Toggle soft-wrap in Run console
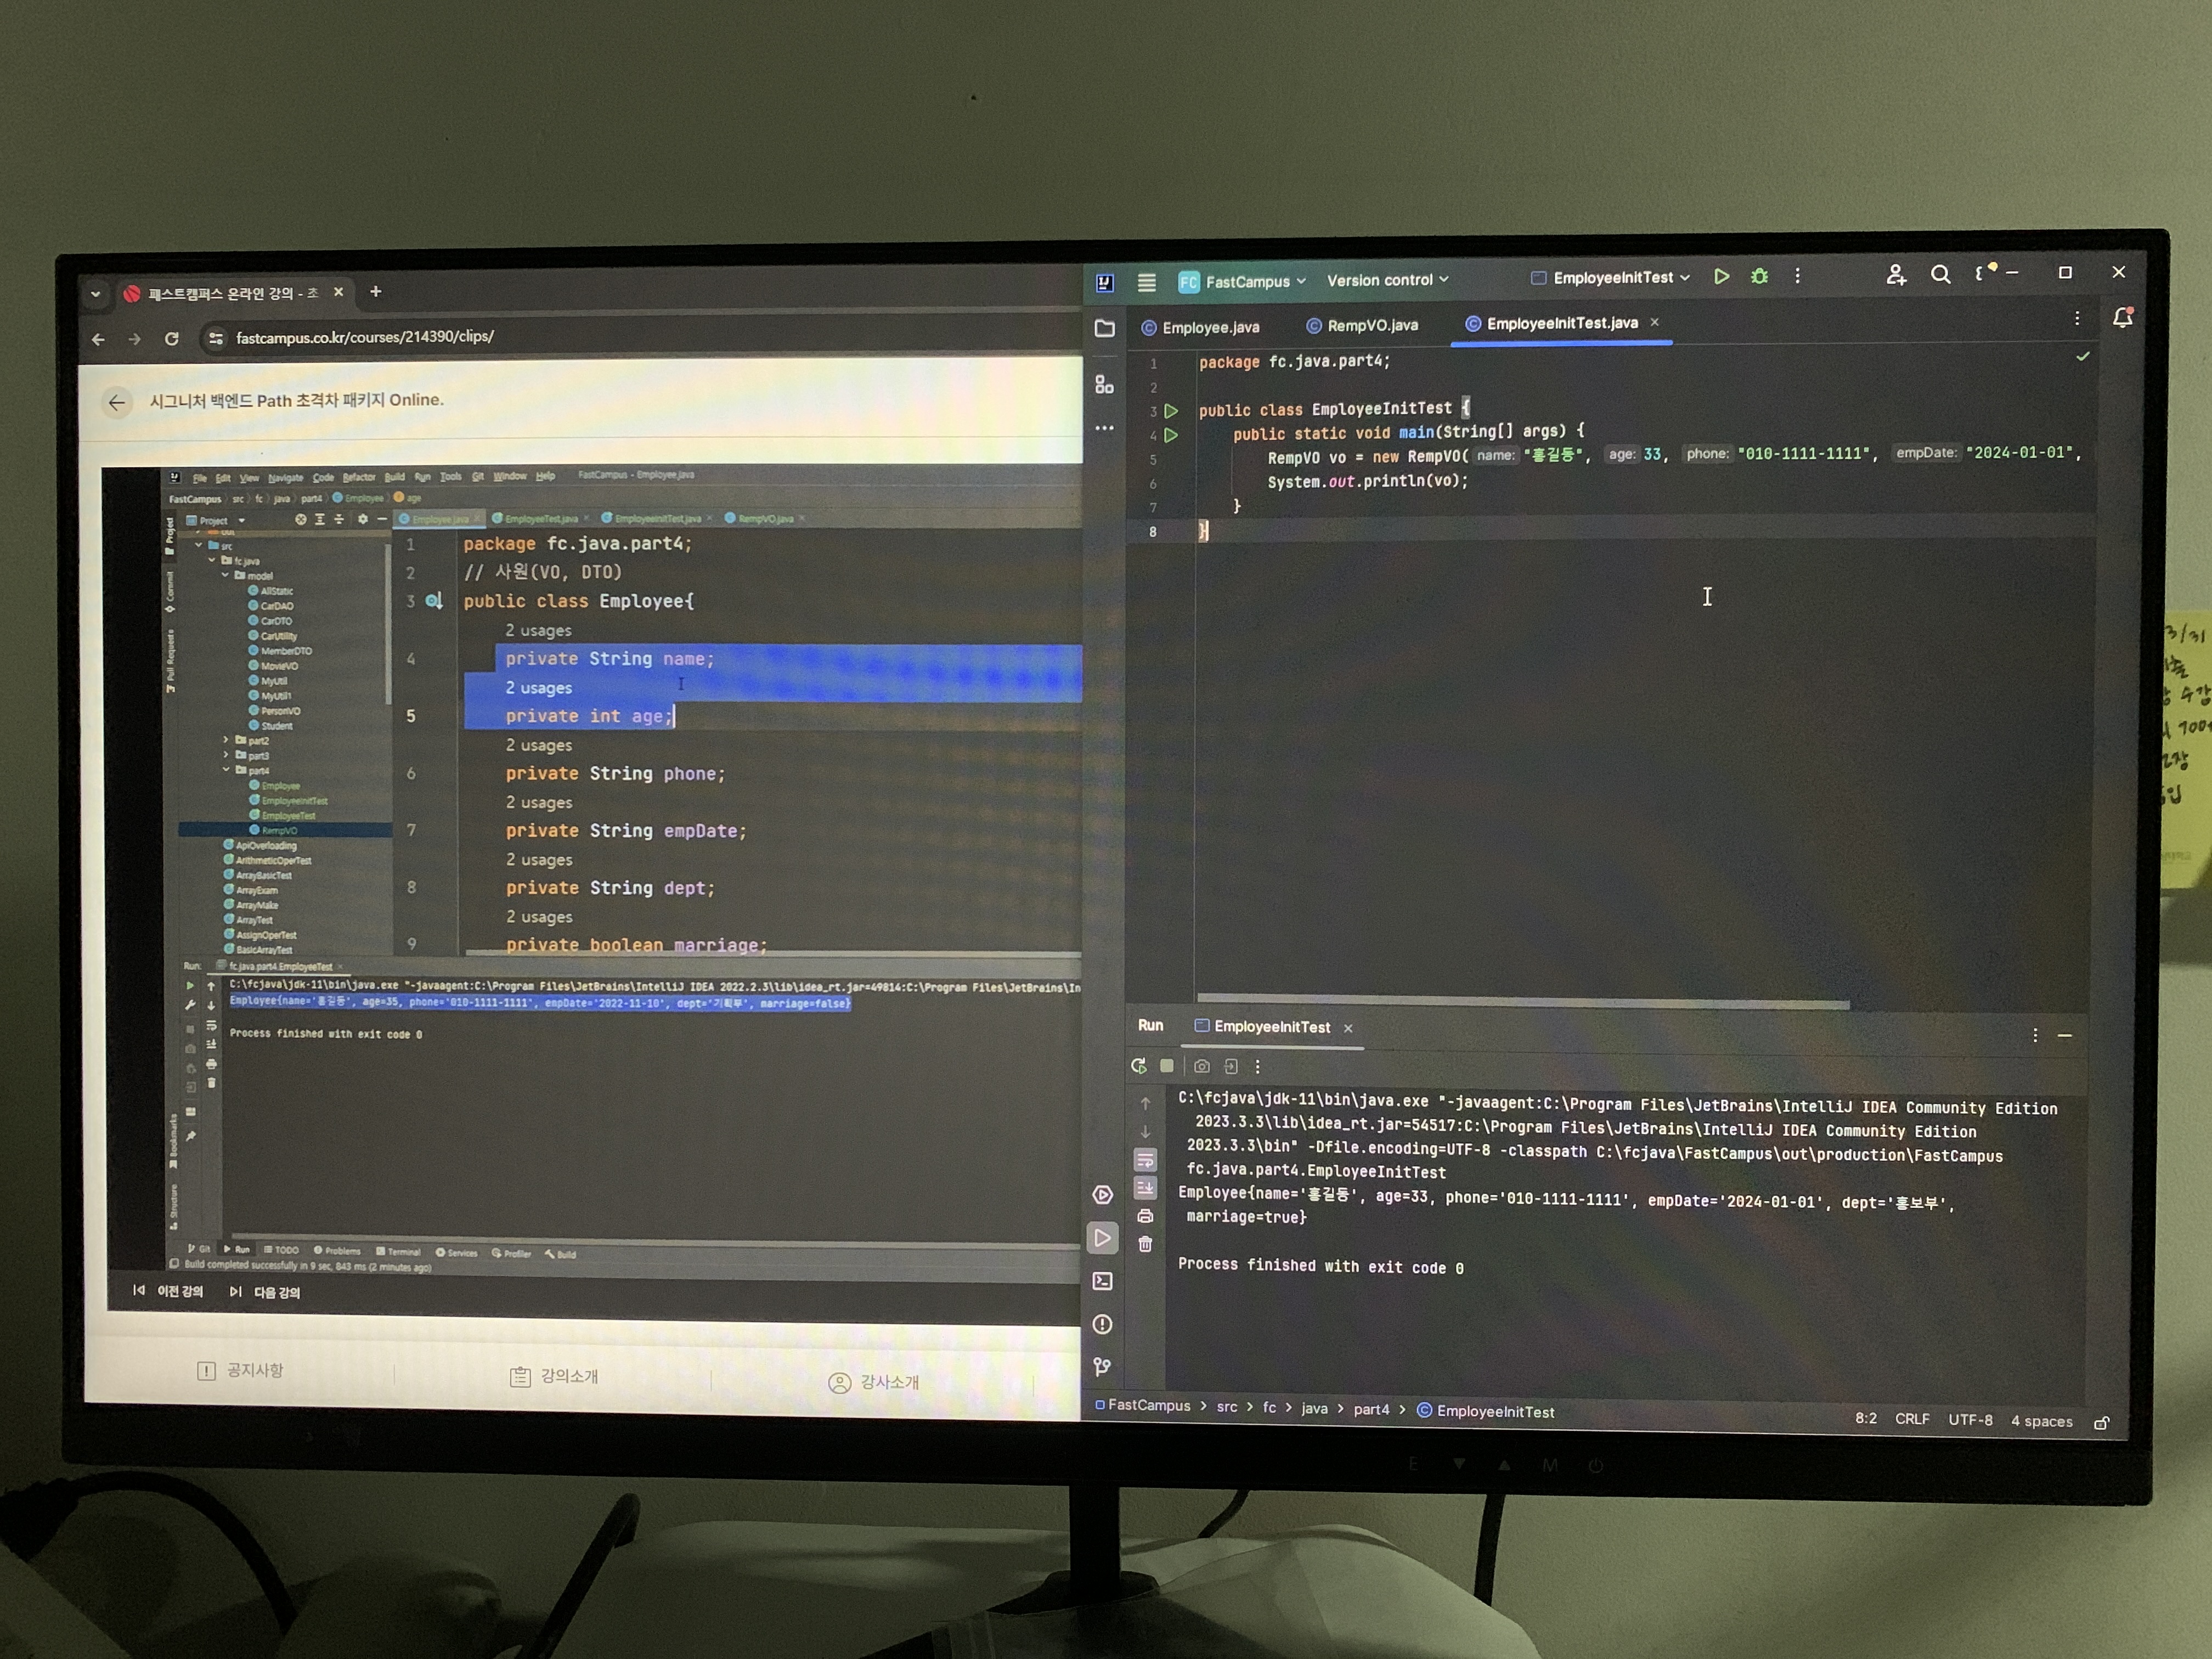 tap(1145, 1160)
